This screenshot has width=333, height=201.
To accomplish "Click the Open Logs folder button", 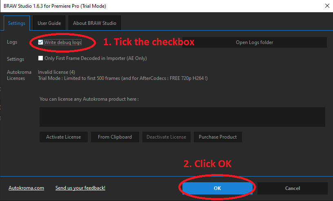I will 254,42.
